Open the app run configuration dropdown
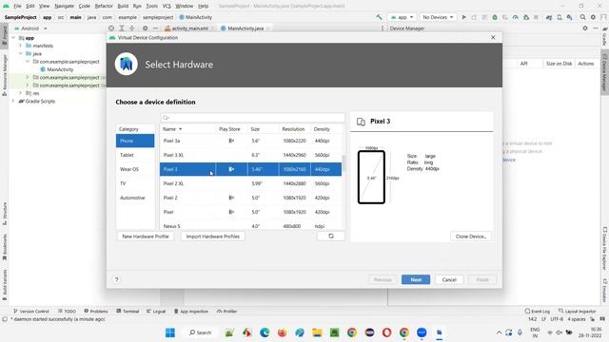Image resolution: width=609 pixels, height=342 pixels. tap(403, 17)
